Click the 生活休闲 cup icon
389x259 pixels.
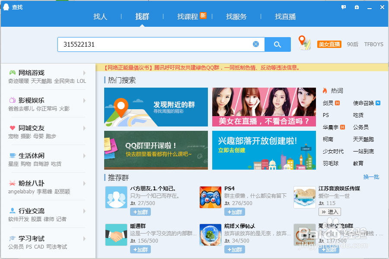tap(13, 155)
